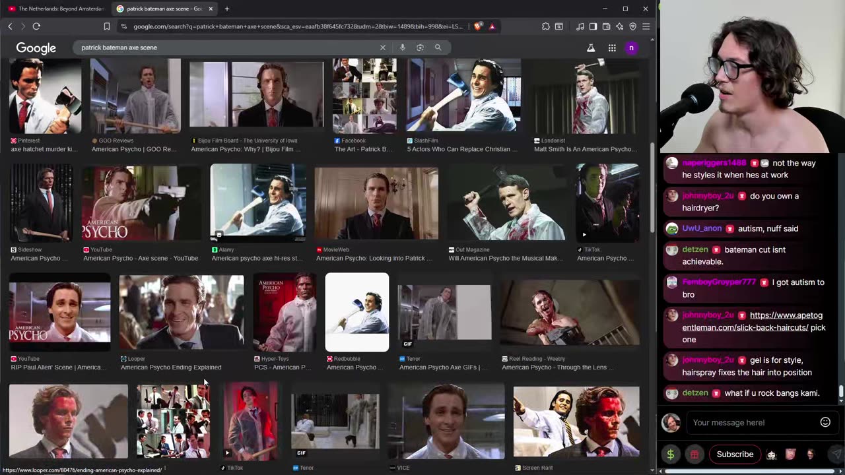Bookmark this page in the address bar
The width and height of the screenshot is (845, 475).
coord(107,26)
